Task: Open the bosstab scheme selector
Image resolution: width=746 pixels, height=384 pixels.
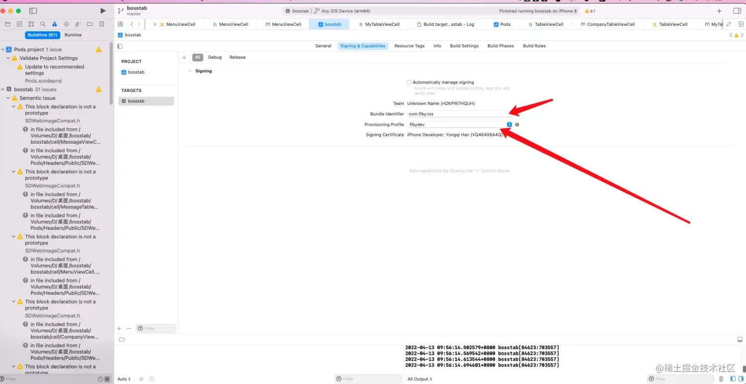Action: (x=297, y=11)
